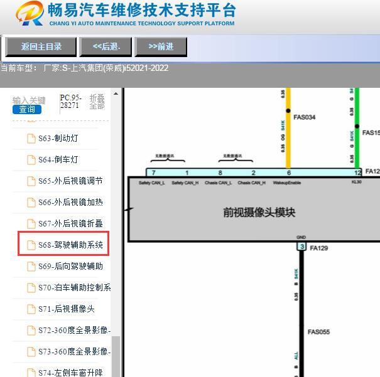
Task: Click connector pin 6 WakeupEnable
Action: coord(289,173)
